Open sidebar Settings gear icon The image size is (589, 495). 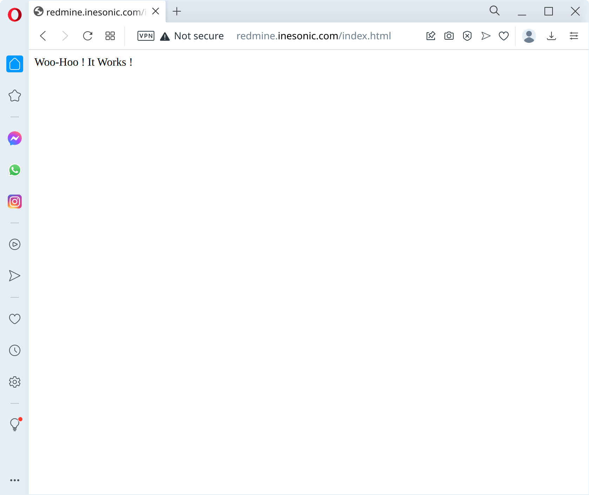point(15,382)
